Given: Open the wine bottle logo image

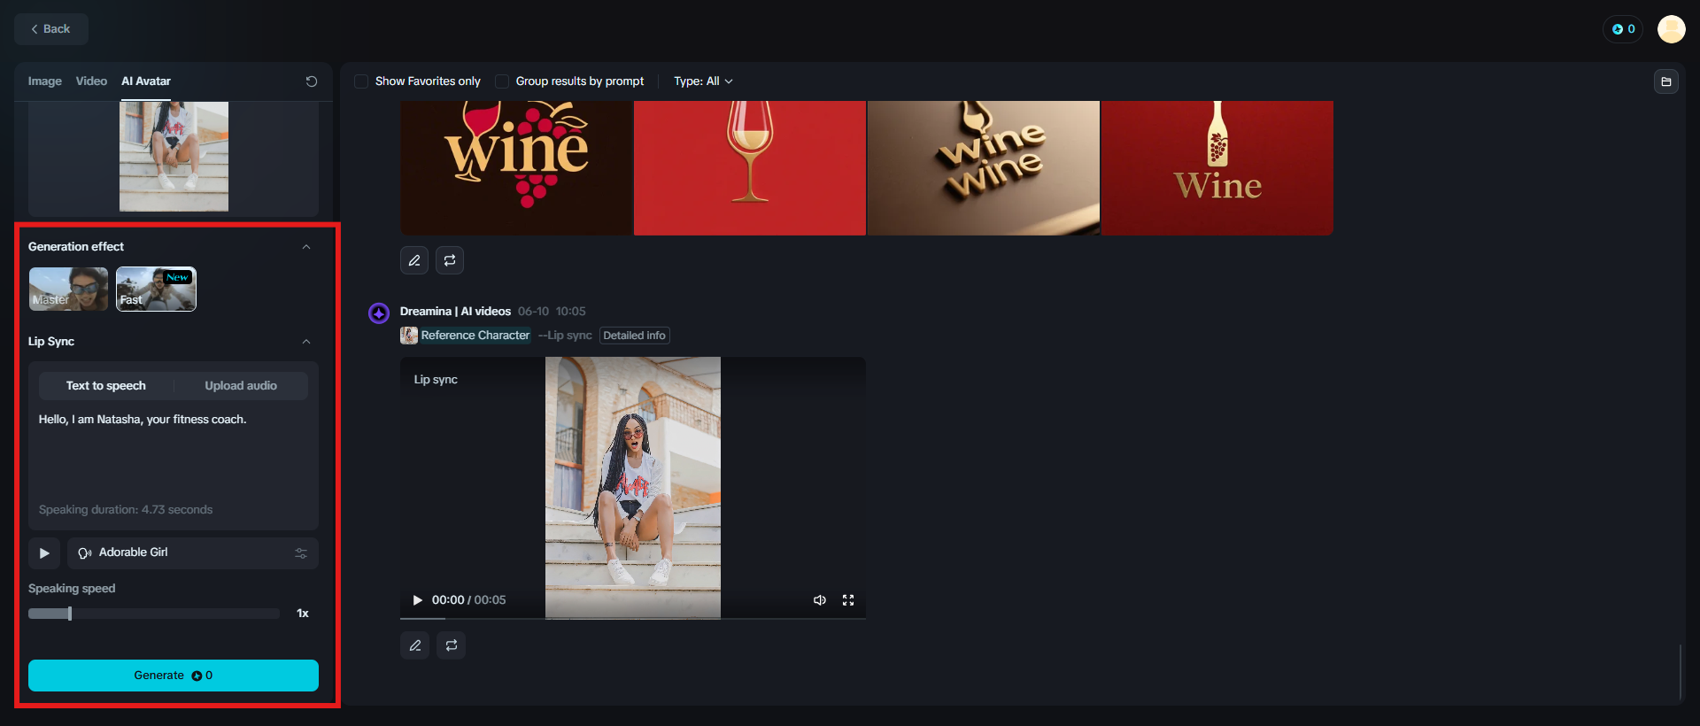Looking at the screenshot, I should (1217, 167).
